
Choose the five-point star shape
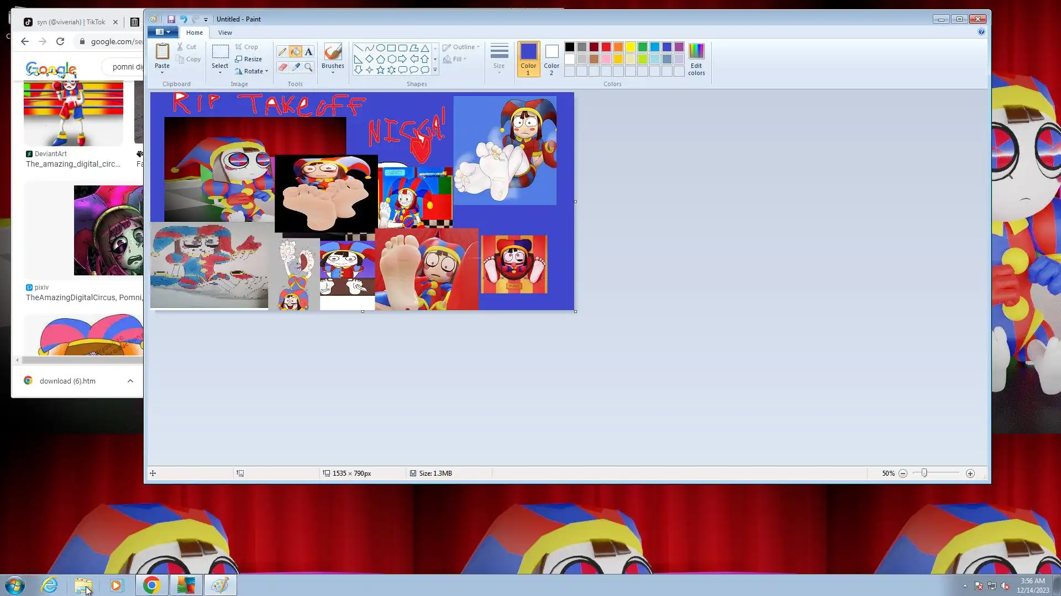click(x=380, y=70)
